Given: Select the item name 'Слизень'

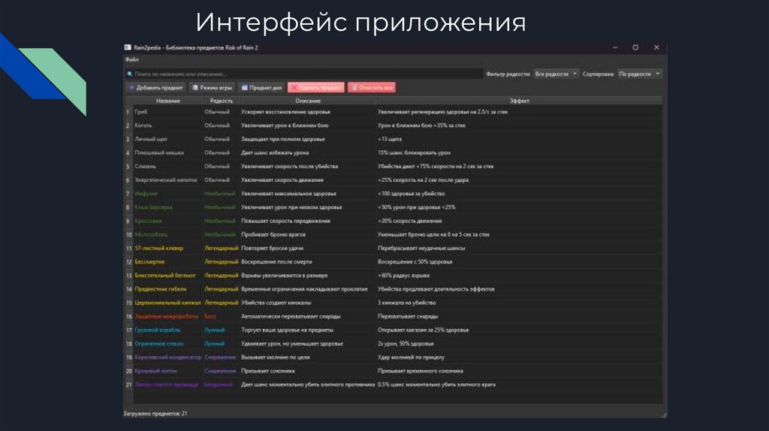Looking at the screenshot, I should 145,166.
